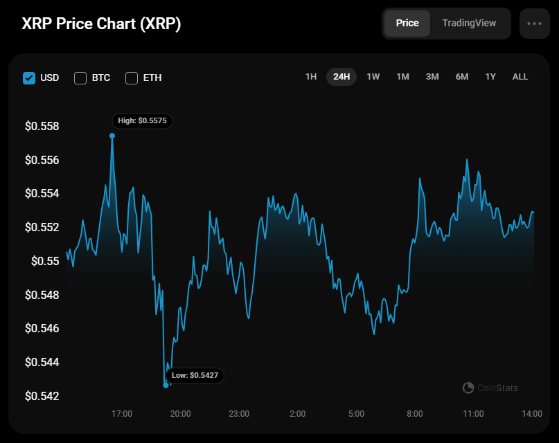
Task: Enable the BTC currency checkbox
Action: [80, 78]
